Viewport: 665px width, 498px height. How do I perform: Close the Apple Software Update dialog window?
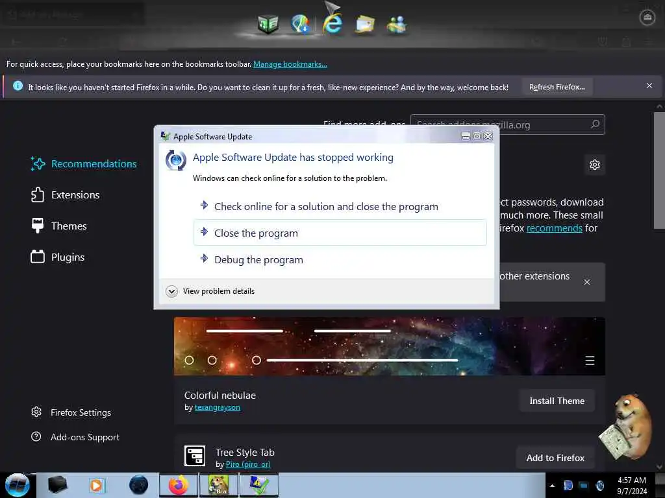coord(488,136)
